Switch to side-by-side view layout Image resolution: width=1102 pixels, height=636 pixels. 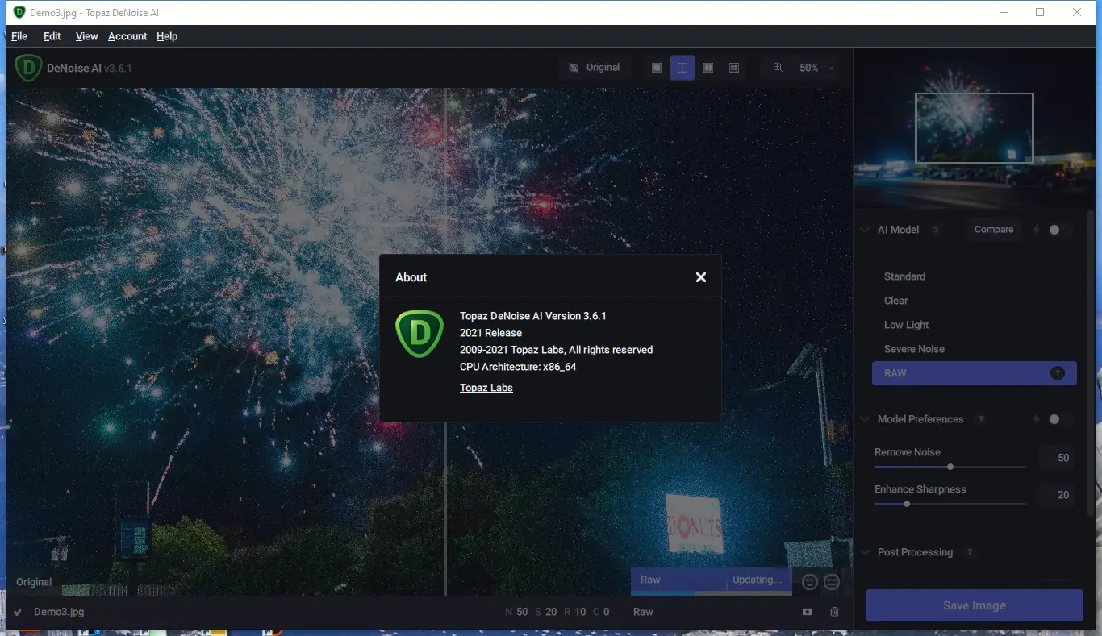coord(708,68)
